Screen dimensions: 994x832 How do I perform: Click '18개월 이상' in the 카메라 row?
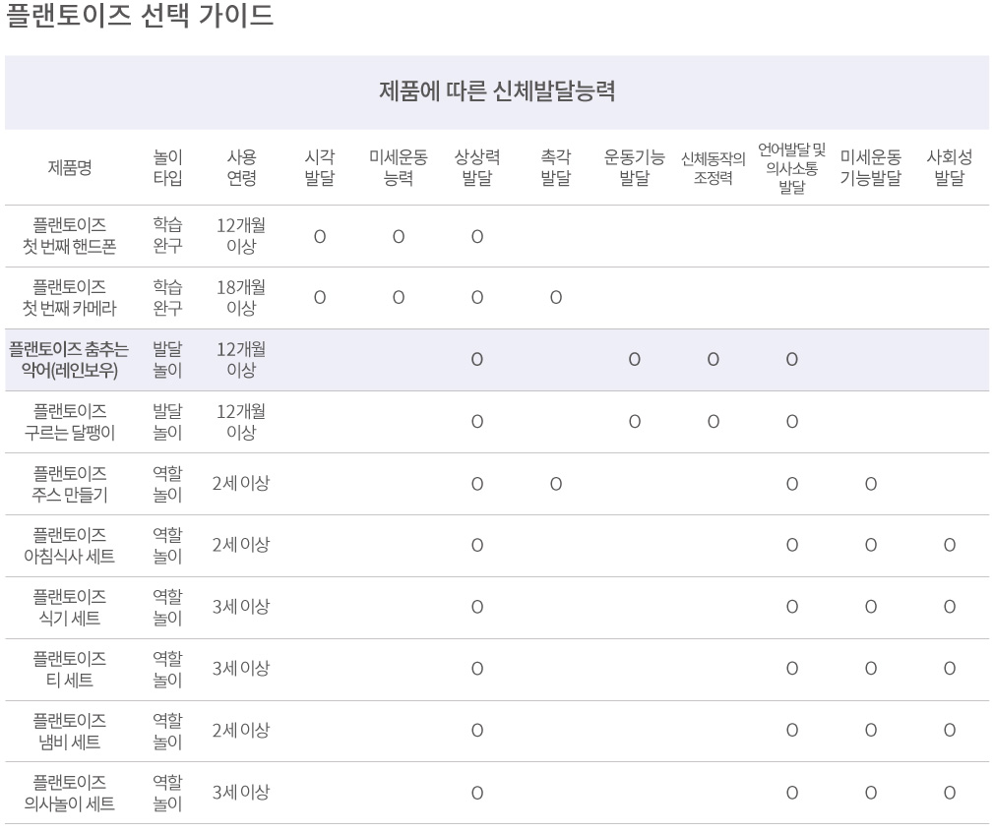click(x=241, y=297)
